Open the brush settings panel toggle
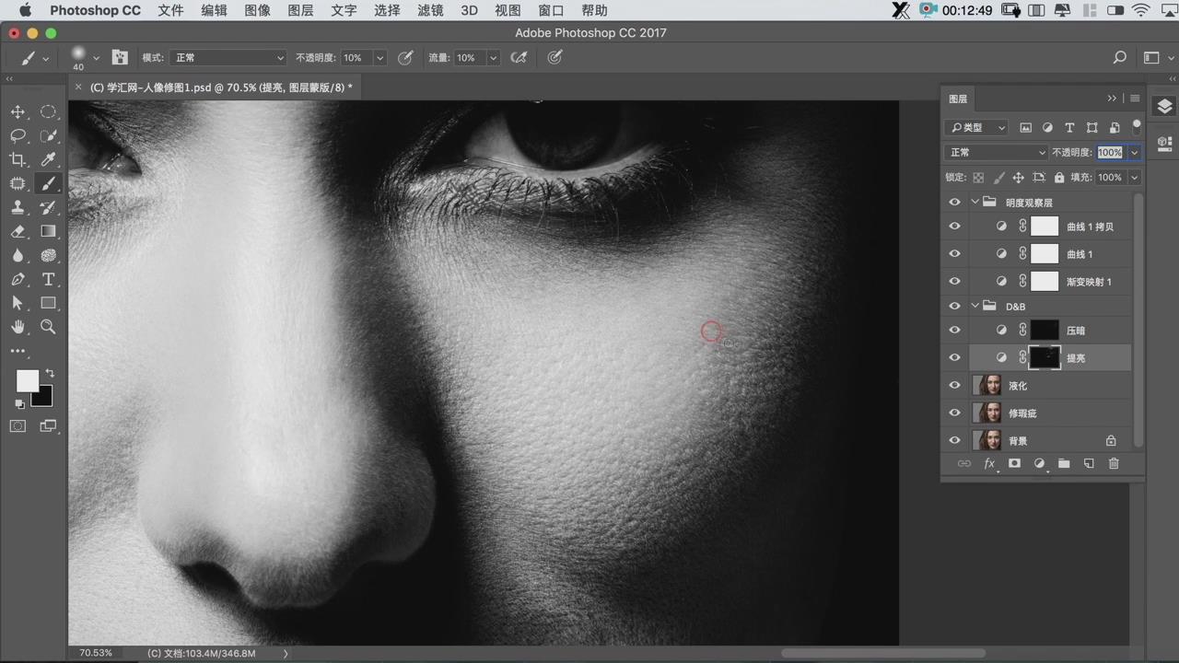 pos(120,57)
